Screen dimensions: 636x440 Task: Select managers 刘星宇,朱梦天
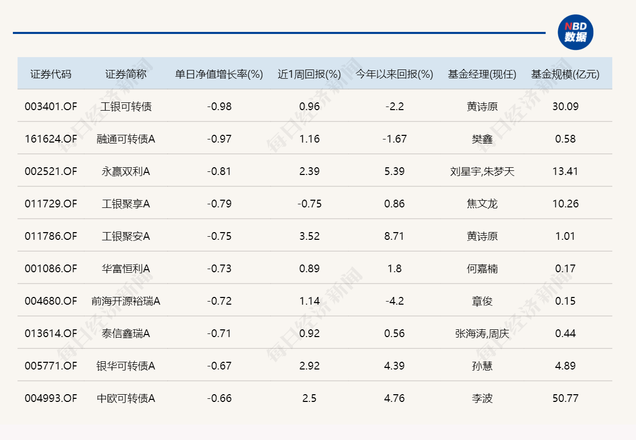(482, 171)
